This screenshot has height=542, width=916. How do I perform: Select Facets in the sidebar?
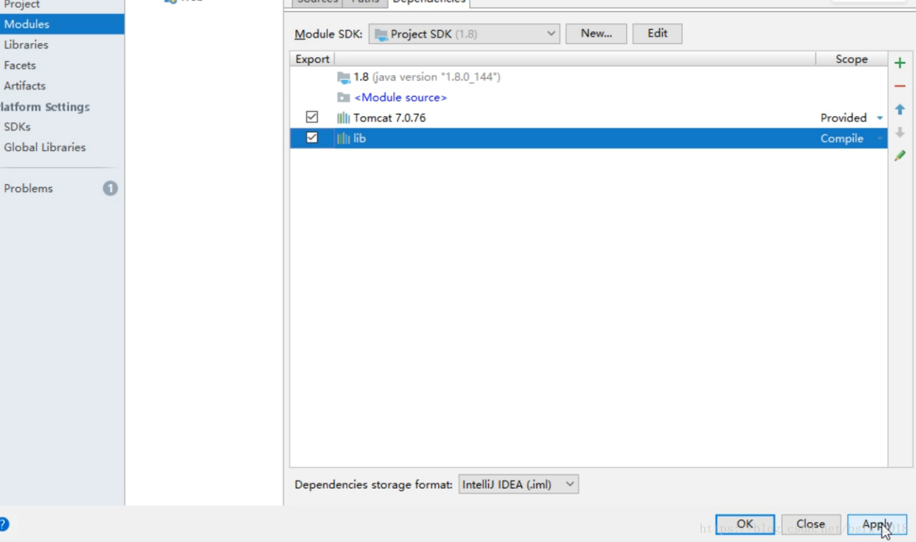(20, 65)
